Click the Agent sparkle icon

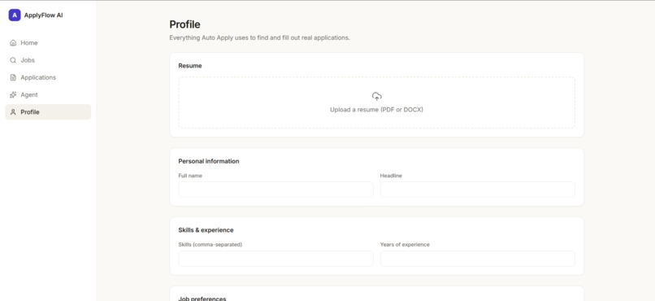coord(13,95)
